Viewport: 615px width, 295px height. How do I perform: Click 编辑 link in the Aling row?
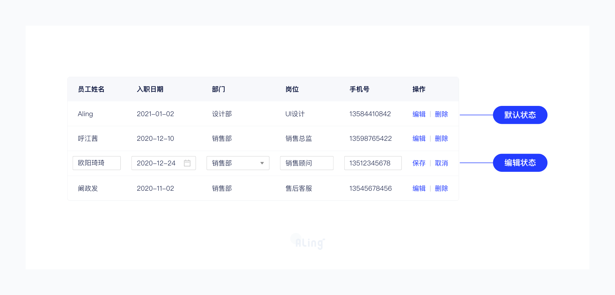tap(419, 114)
